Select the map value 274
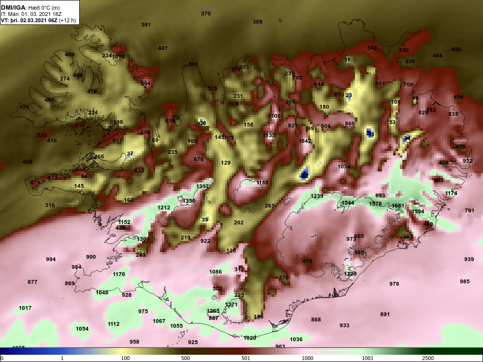Image resolution: width=483 pixels, height=362 pixels. (65, 79)
